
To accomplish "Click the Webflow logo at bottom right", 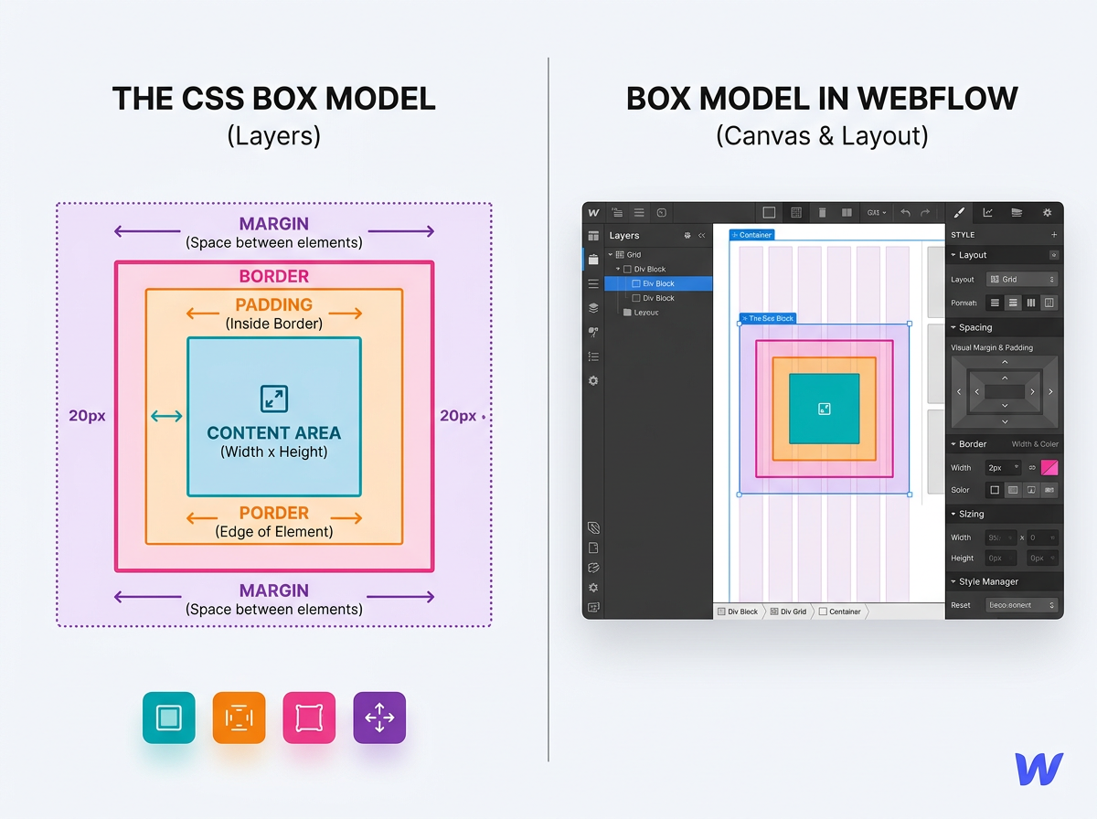I will [x=1039, y=769].
